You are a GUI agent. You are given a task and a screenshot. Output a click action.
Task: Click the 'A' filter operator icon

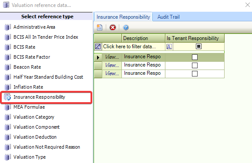tap(169, 47)
